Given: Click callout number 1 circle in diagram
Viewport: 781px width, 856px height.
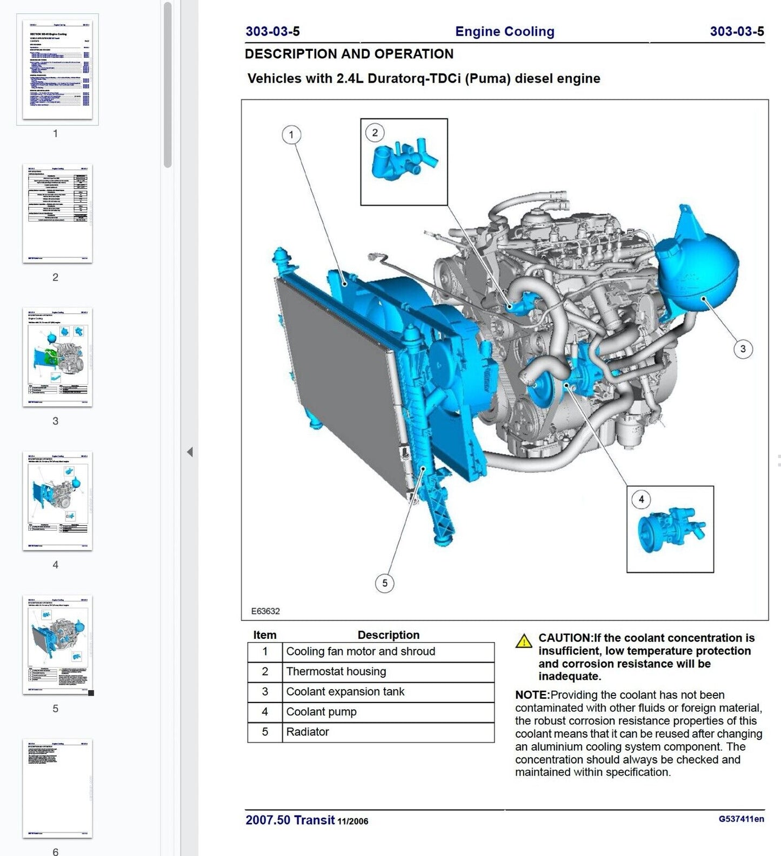Looking at the screenshot, I should pyautogui.click(x=291, y=135).
